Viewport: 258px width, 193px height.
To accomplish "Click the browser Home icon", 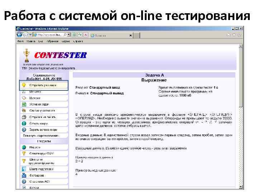I will pos(228,35).
